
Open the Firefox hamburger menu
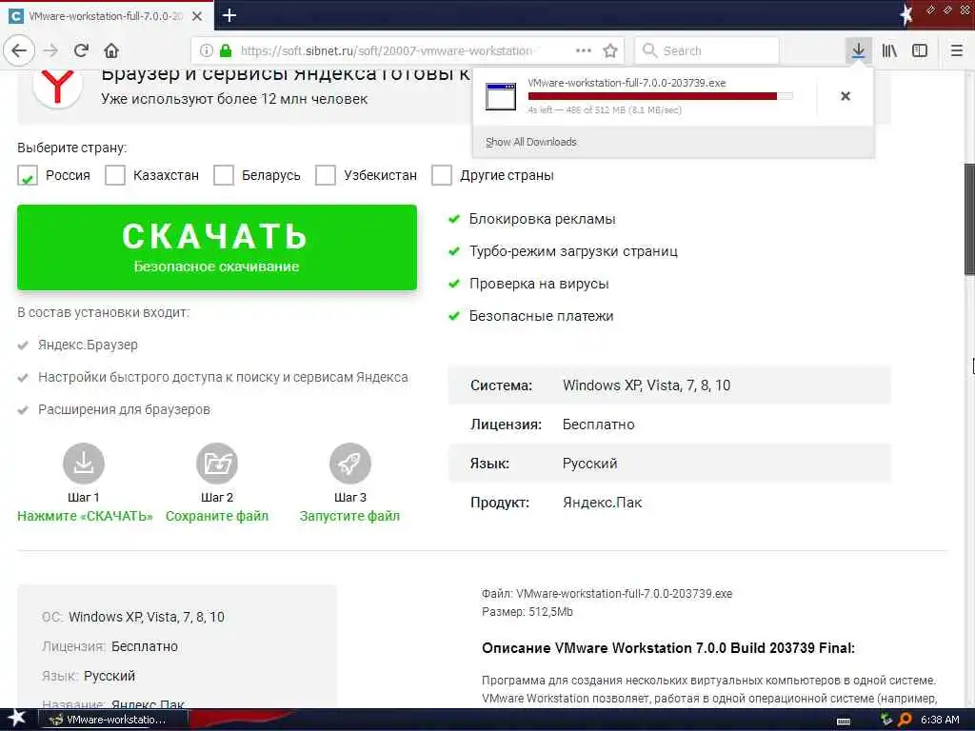point(957,50)
